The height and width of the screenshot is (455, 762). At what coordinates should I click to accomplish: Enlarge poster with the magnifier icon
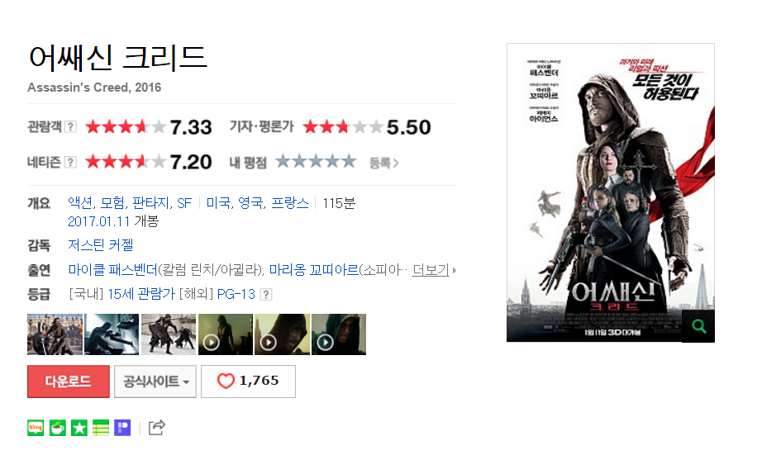coord(698,326)
